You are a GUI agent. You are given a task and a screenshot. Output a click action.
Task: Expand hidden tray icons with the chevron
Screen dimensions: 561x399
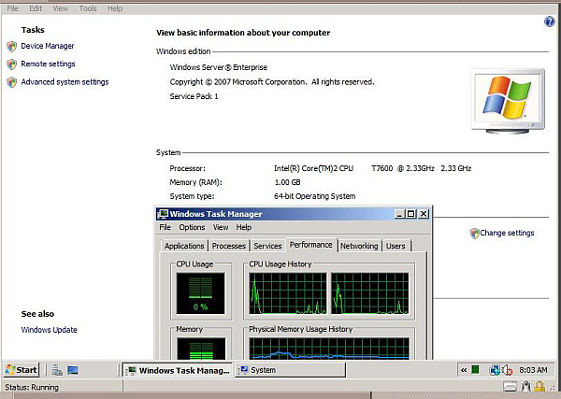coord(464,370)
